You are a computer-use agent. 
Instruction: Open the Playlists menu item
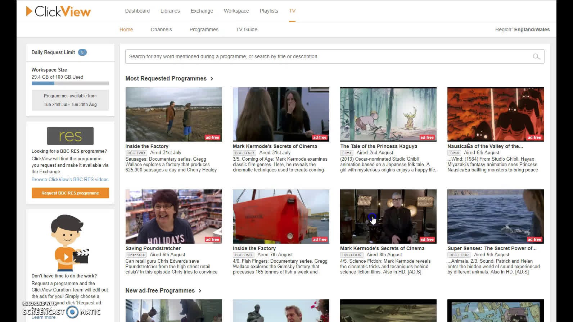click(269, 11)
